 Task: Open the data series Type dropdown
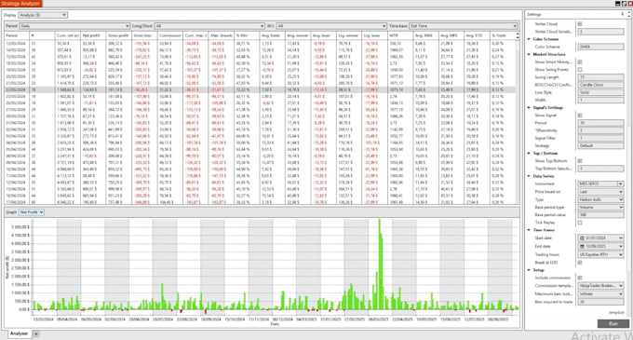[x=600, y=199]
